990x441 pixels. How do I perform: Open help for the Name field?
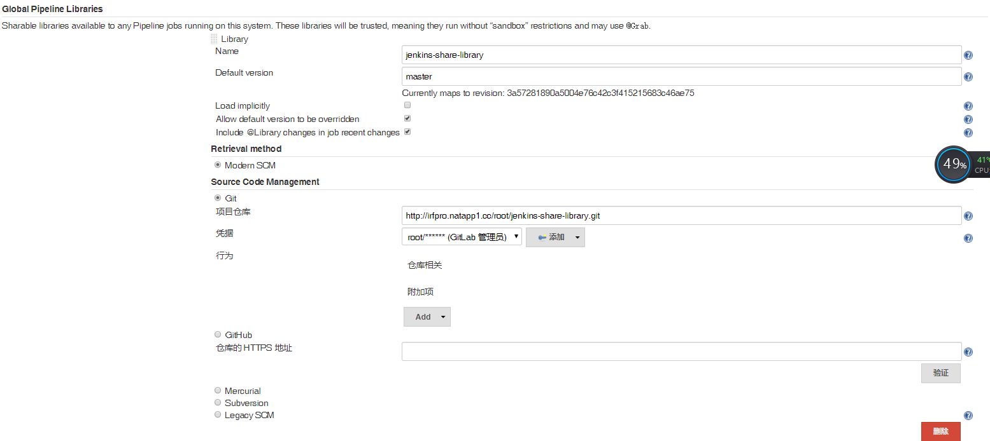click(x=968, y=55)
